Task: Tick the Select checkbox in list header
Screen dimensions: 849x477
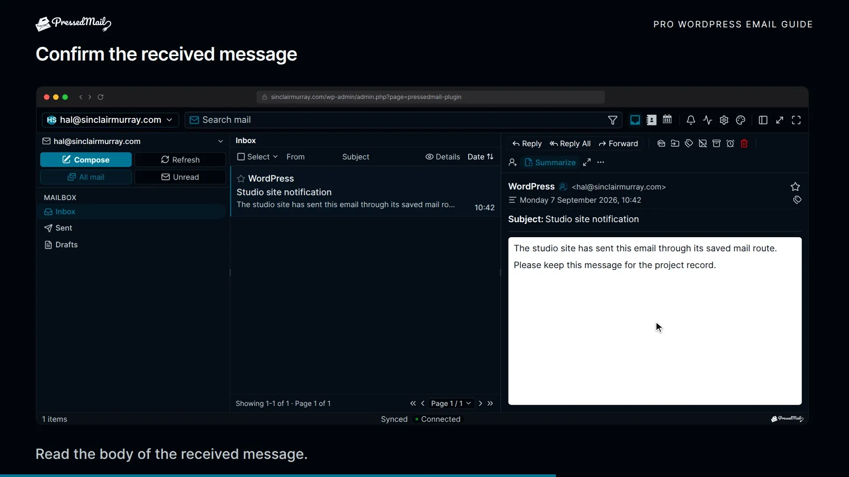Action: click(x=241, y=157)
